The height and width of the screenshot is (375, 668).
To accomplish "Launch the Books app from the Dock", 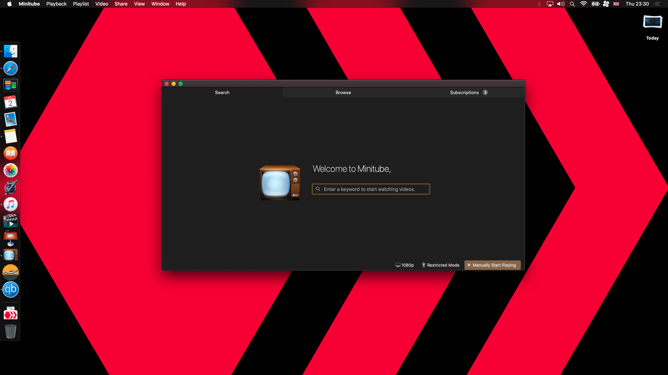I will 10,153.
